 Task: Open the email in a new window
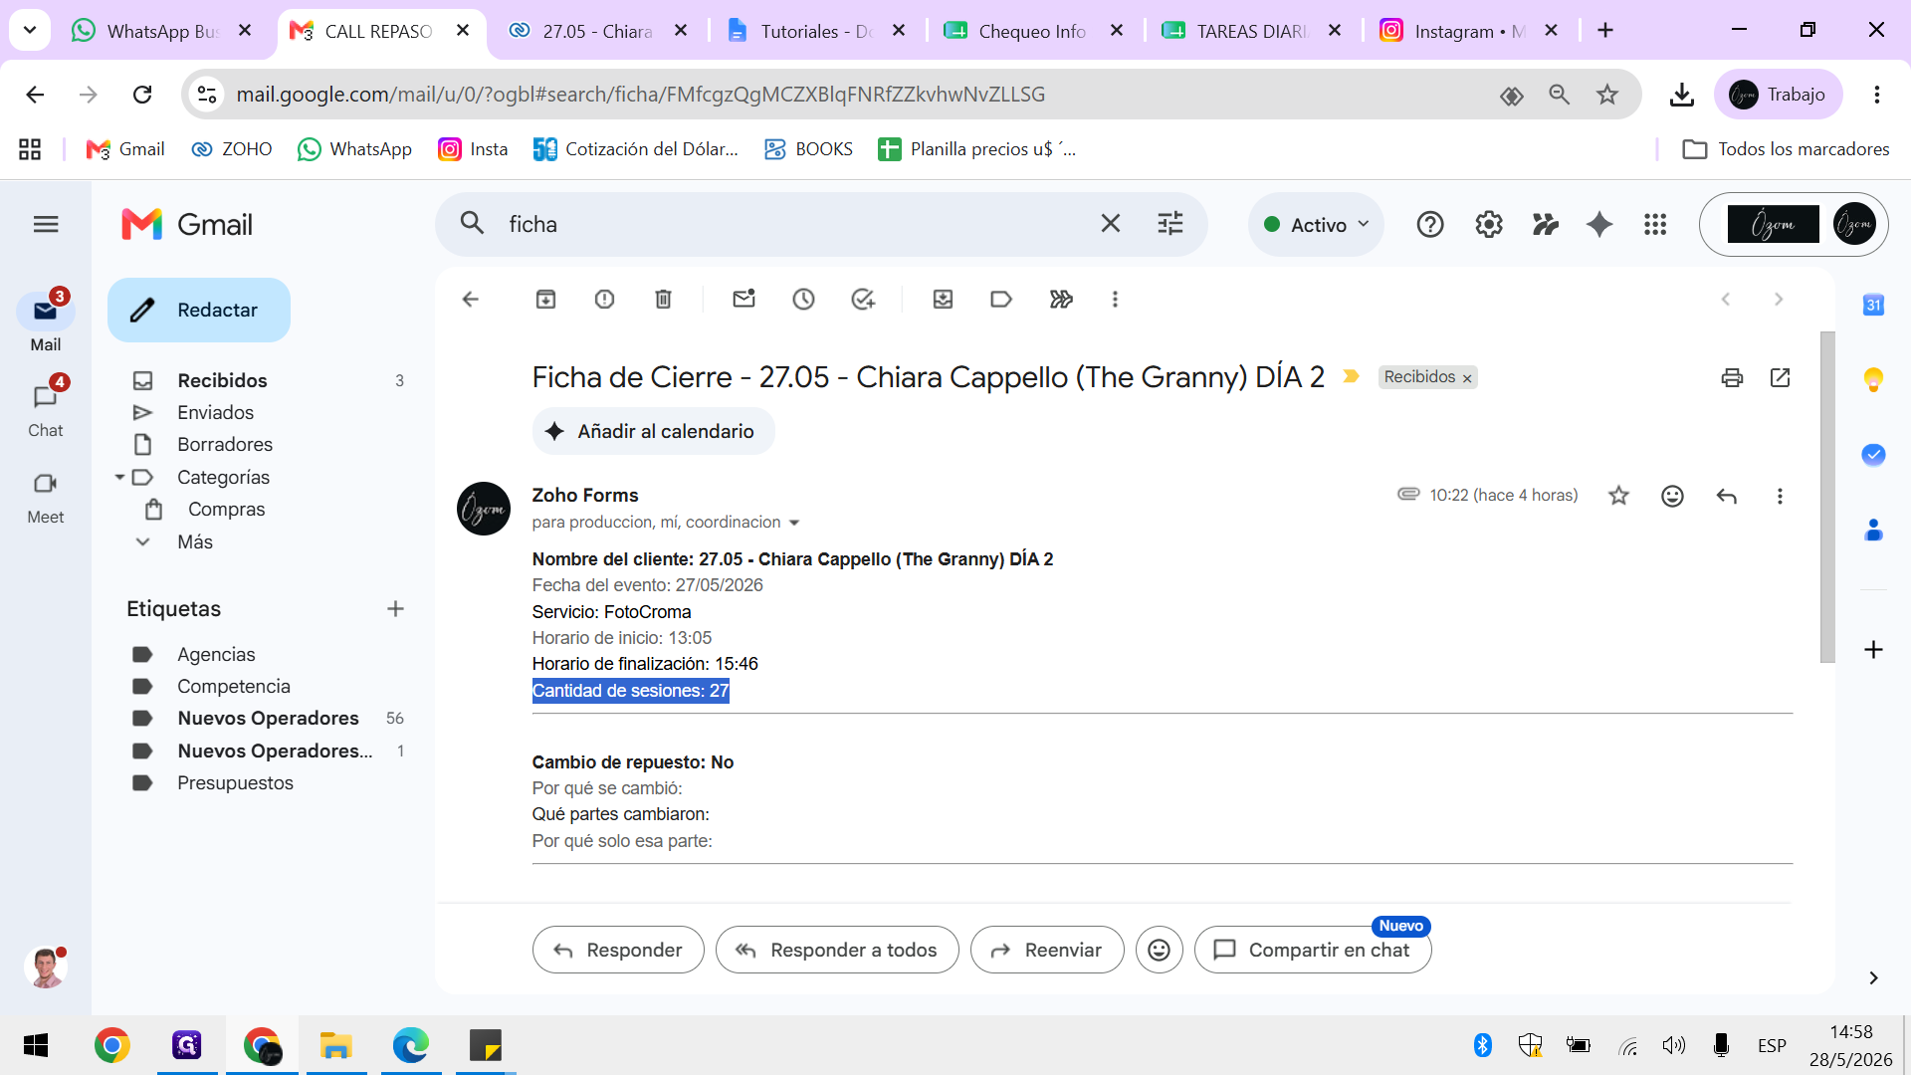[x=1781, y=377]
